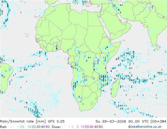
Task: Select the 'GFS 0.25' model label
Action: 56,121
